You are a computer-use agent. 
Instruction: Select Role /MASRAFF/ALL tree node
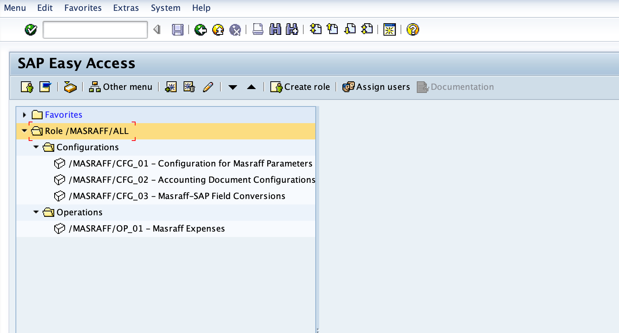click(87, 131)
